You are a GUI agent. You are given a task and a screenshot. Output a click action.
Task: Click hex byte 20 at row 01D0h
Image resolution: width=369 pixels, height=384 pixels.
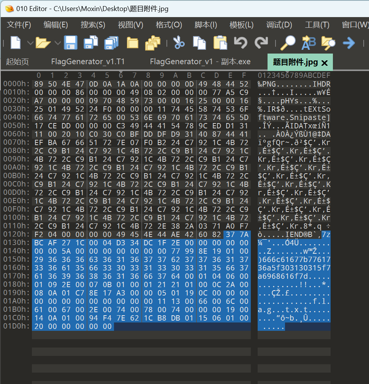pyautogui.click(x=39, y=326)
